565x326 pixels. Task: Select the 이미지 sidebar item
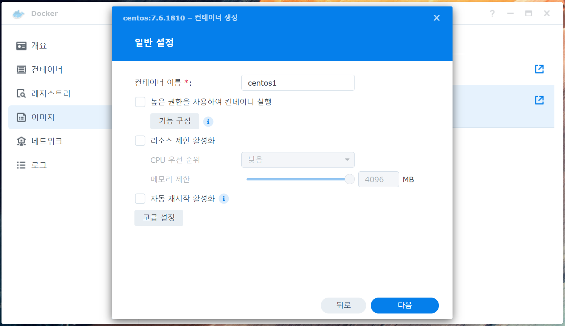tap(60, 118)
